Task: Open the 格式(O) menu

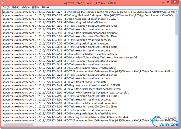Action: coord(26,8)
